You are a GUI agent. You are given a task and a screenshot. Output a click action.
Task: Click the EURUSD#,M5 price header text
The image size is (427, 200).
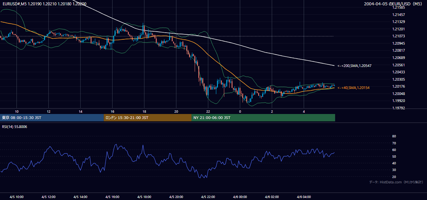coord(44,4)
